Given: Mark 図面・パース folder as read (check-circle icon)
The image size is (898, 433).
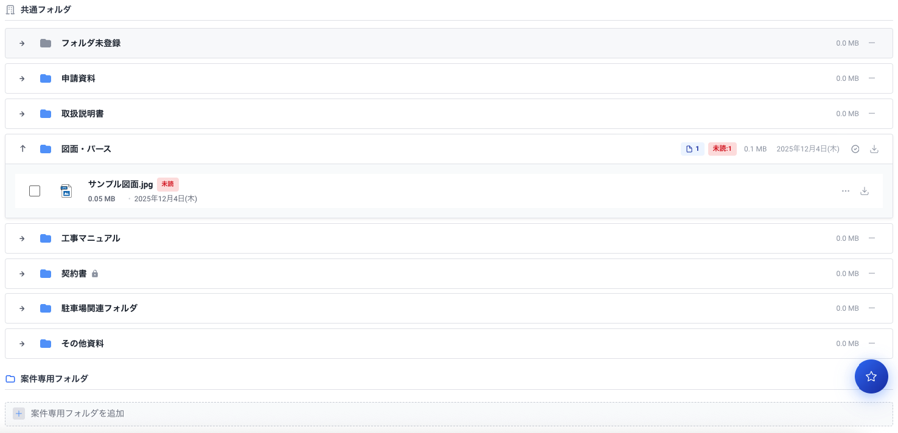Looking at the screenshot, I should [x=855, y=149].
